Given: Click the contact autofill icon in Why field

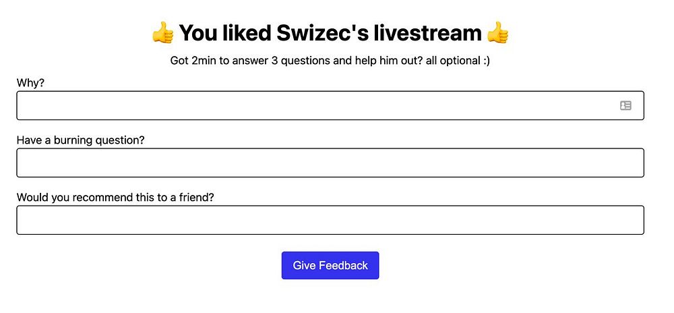Looking at the screenshot, I should 625,105.
